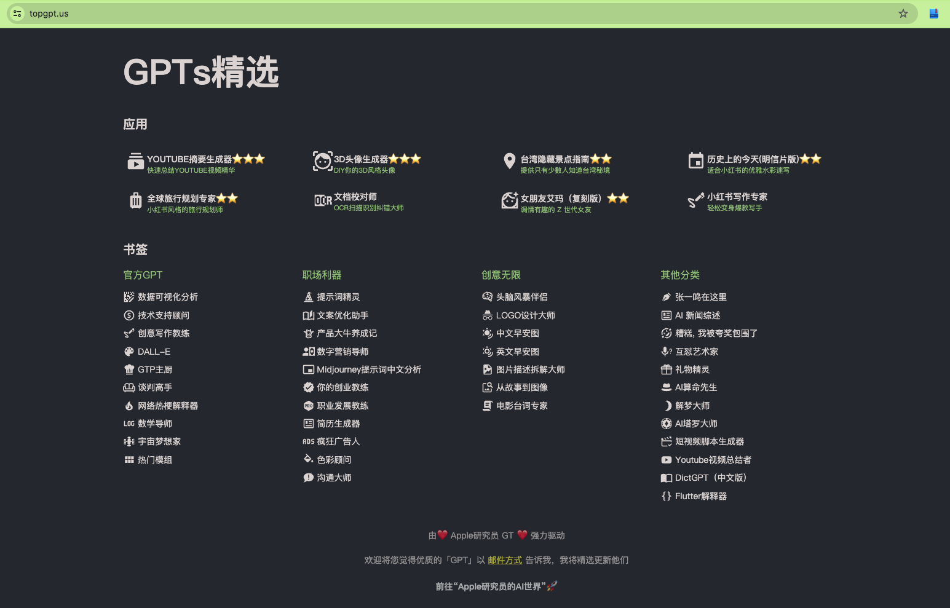Open the AI算命先生 bookmark

pyautogui.click(x=696, y=387)
